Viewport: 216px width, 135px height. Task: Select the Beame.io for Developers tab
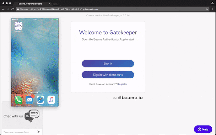click(33, 4)
